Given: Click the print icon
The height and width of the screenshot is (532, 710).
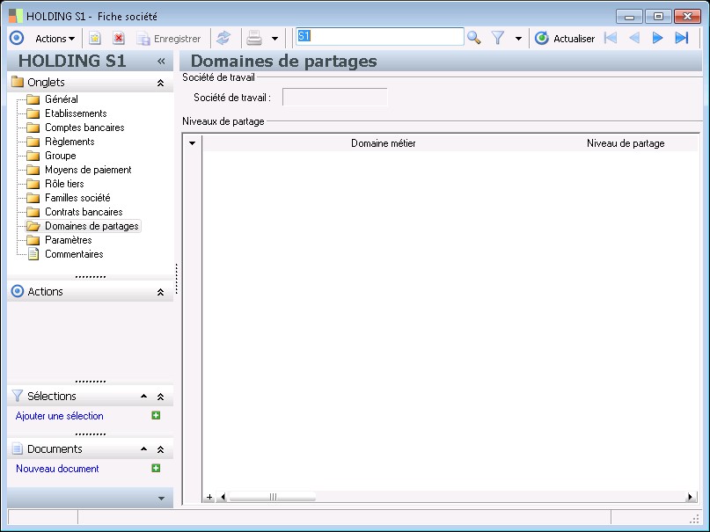Looking at the screenshot, I should (x=254, y=39).
